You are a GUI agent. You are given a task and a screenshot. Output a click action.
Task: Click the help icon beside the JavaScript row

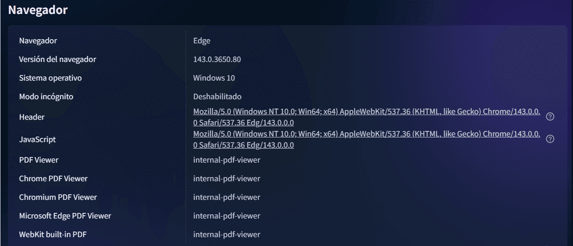550,139
